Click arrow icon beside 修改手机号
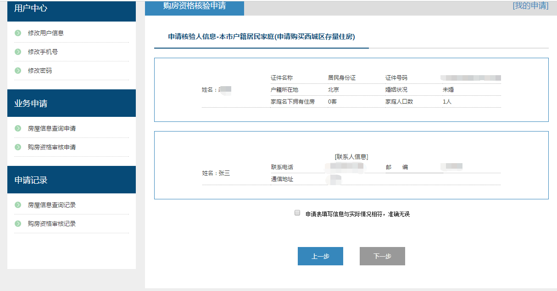Screen dimensions: 557x291 click(18, 52)
